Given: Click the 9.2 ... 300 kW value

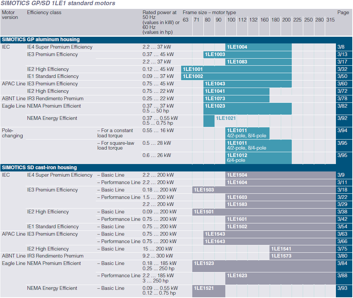Looking at the screenshot, I should (158, 256).
